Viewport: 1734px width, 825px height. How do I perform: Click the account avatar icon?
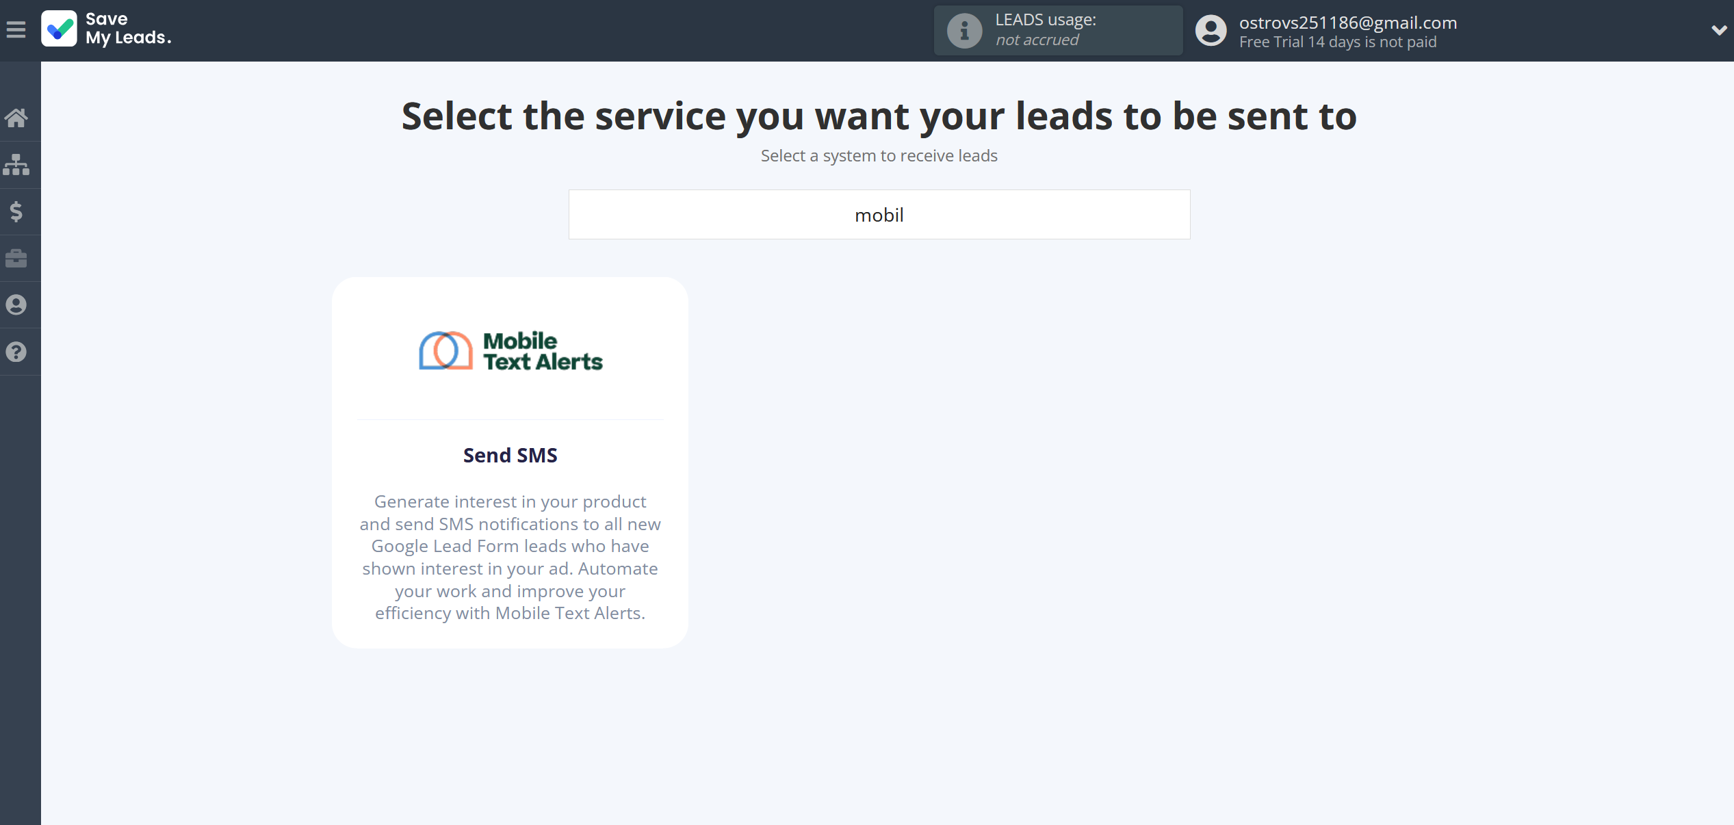(x=1211, y=30)
